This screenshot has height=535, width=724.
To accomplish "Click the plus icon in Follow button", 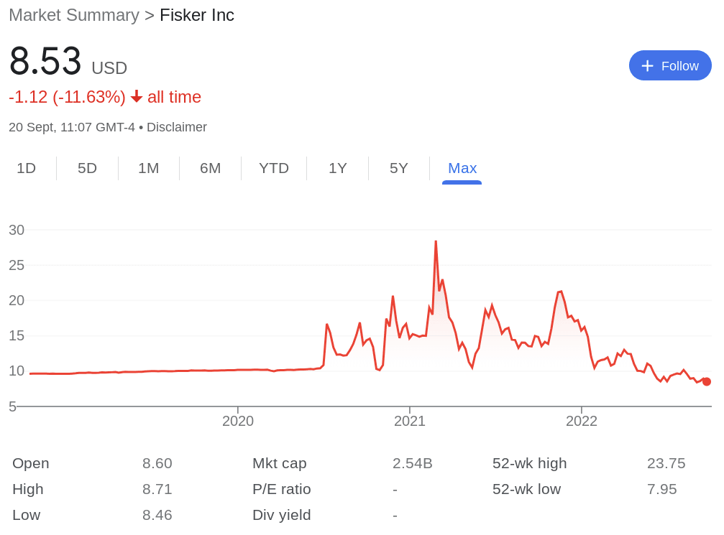I will (x=647, y=66).
